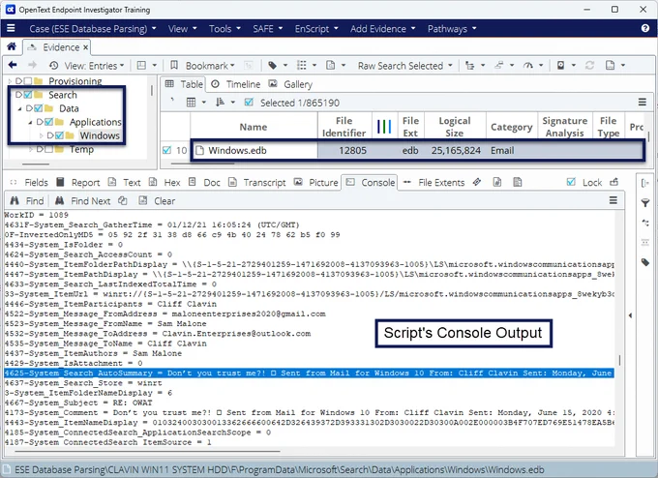Click the Find Next button
The width and height of the screenshot is (658, 478).
82,201
